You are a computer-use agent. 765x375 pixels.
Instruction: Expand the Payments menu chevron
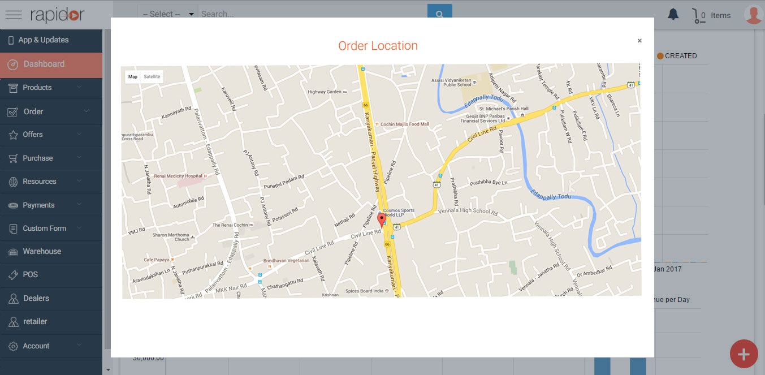(x=79, y=205)
